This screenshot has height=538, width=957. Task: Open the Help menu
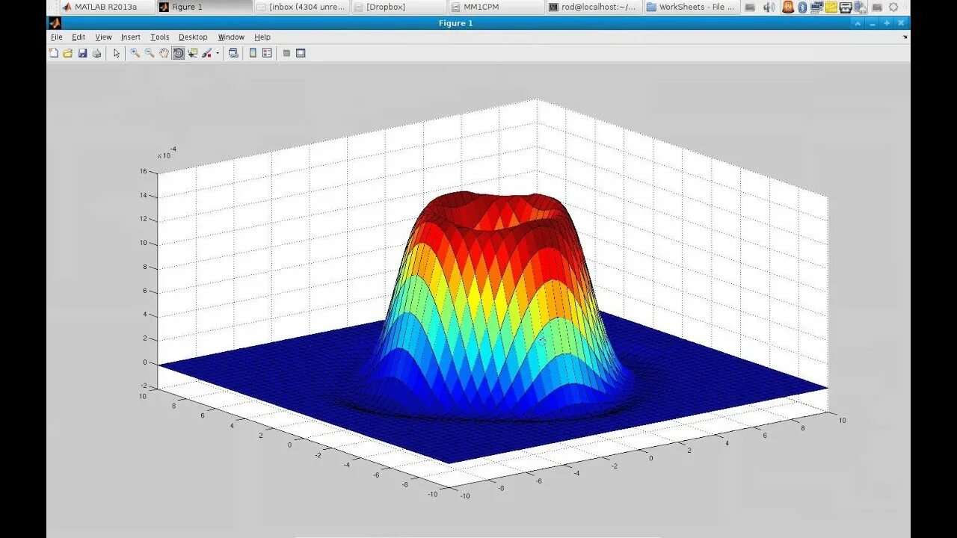pyautogui.click(x=262, y=37)
